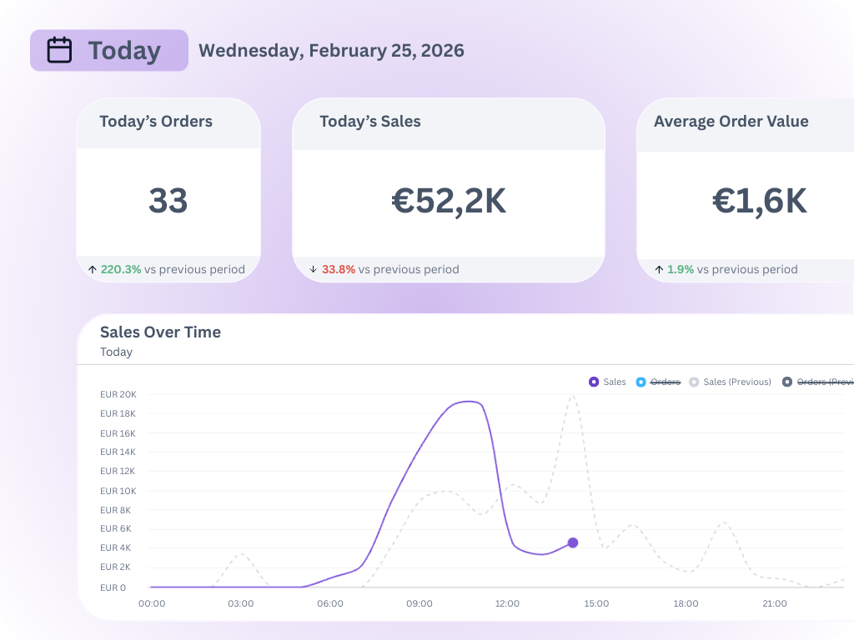The height and width of the screenshot is (640, 854).
Task: Click the Average Order Value card heading
Action: click(x=731, y=122)
